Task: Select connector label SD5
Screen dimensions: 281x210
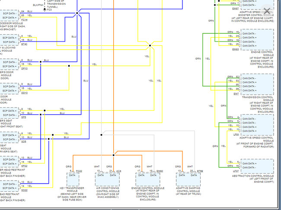Action: (x=24, y=142)
